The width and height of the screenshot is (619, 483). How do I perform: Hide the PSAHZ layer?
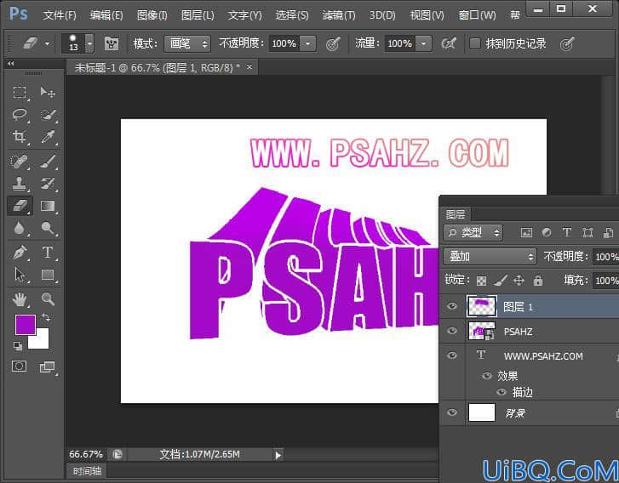point(452,331)
